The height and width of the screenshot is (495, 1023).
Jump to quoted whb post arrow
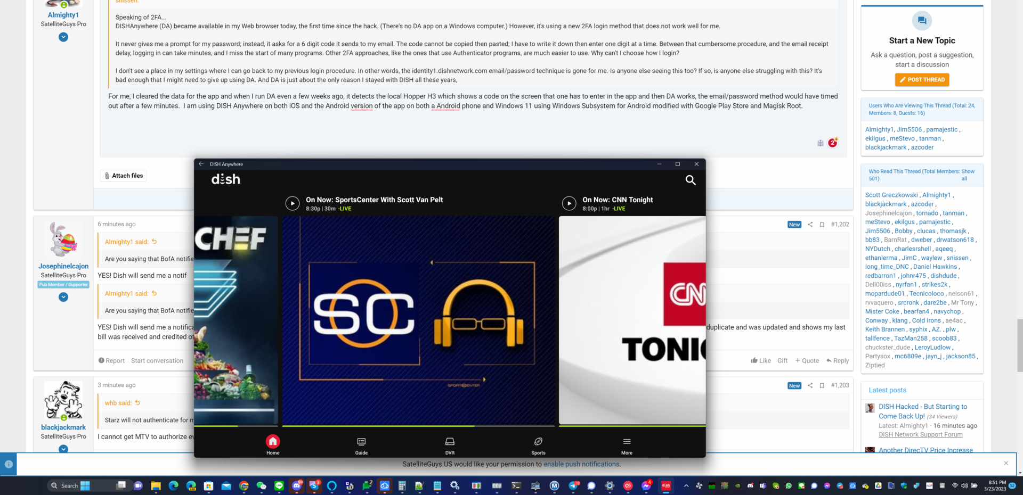(x=137, y=403)
